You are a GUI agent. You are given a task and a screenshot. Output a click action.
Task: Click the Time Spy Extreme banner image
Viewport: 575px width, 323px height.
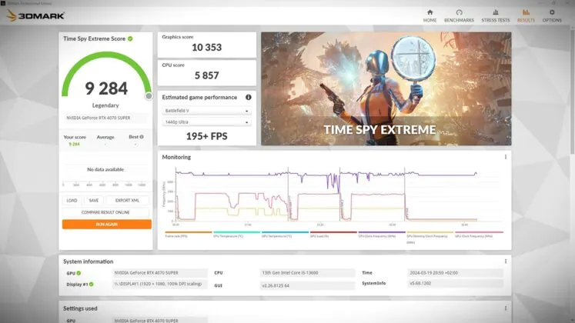click(x=386, y=88)
